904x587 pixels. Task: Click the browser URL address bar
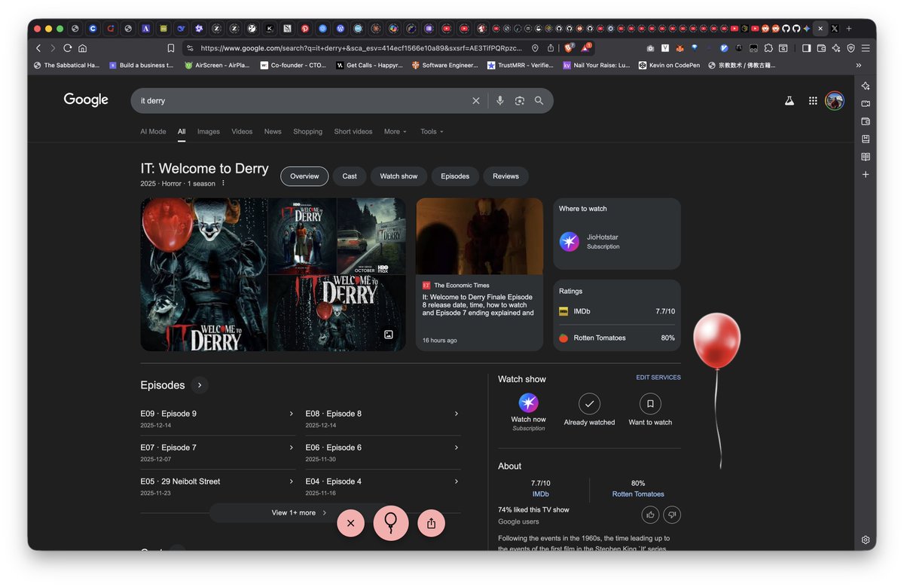pos(362,48)
